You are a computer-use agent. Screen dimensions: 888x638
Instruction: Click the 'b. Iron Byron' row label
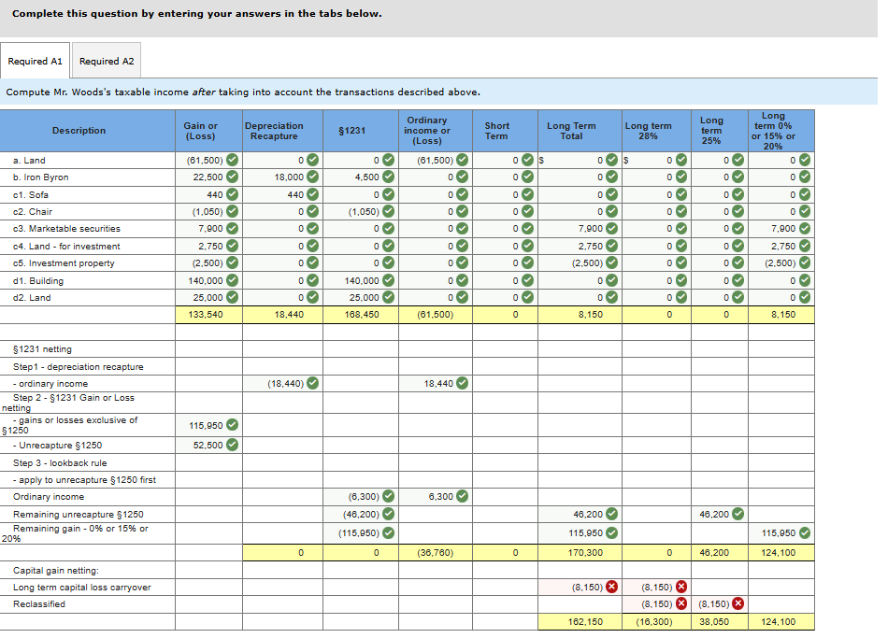click(41, 177)
